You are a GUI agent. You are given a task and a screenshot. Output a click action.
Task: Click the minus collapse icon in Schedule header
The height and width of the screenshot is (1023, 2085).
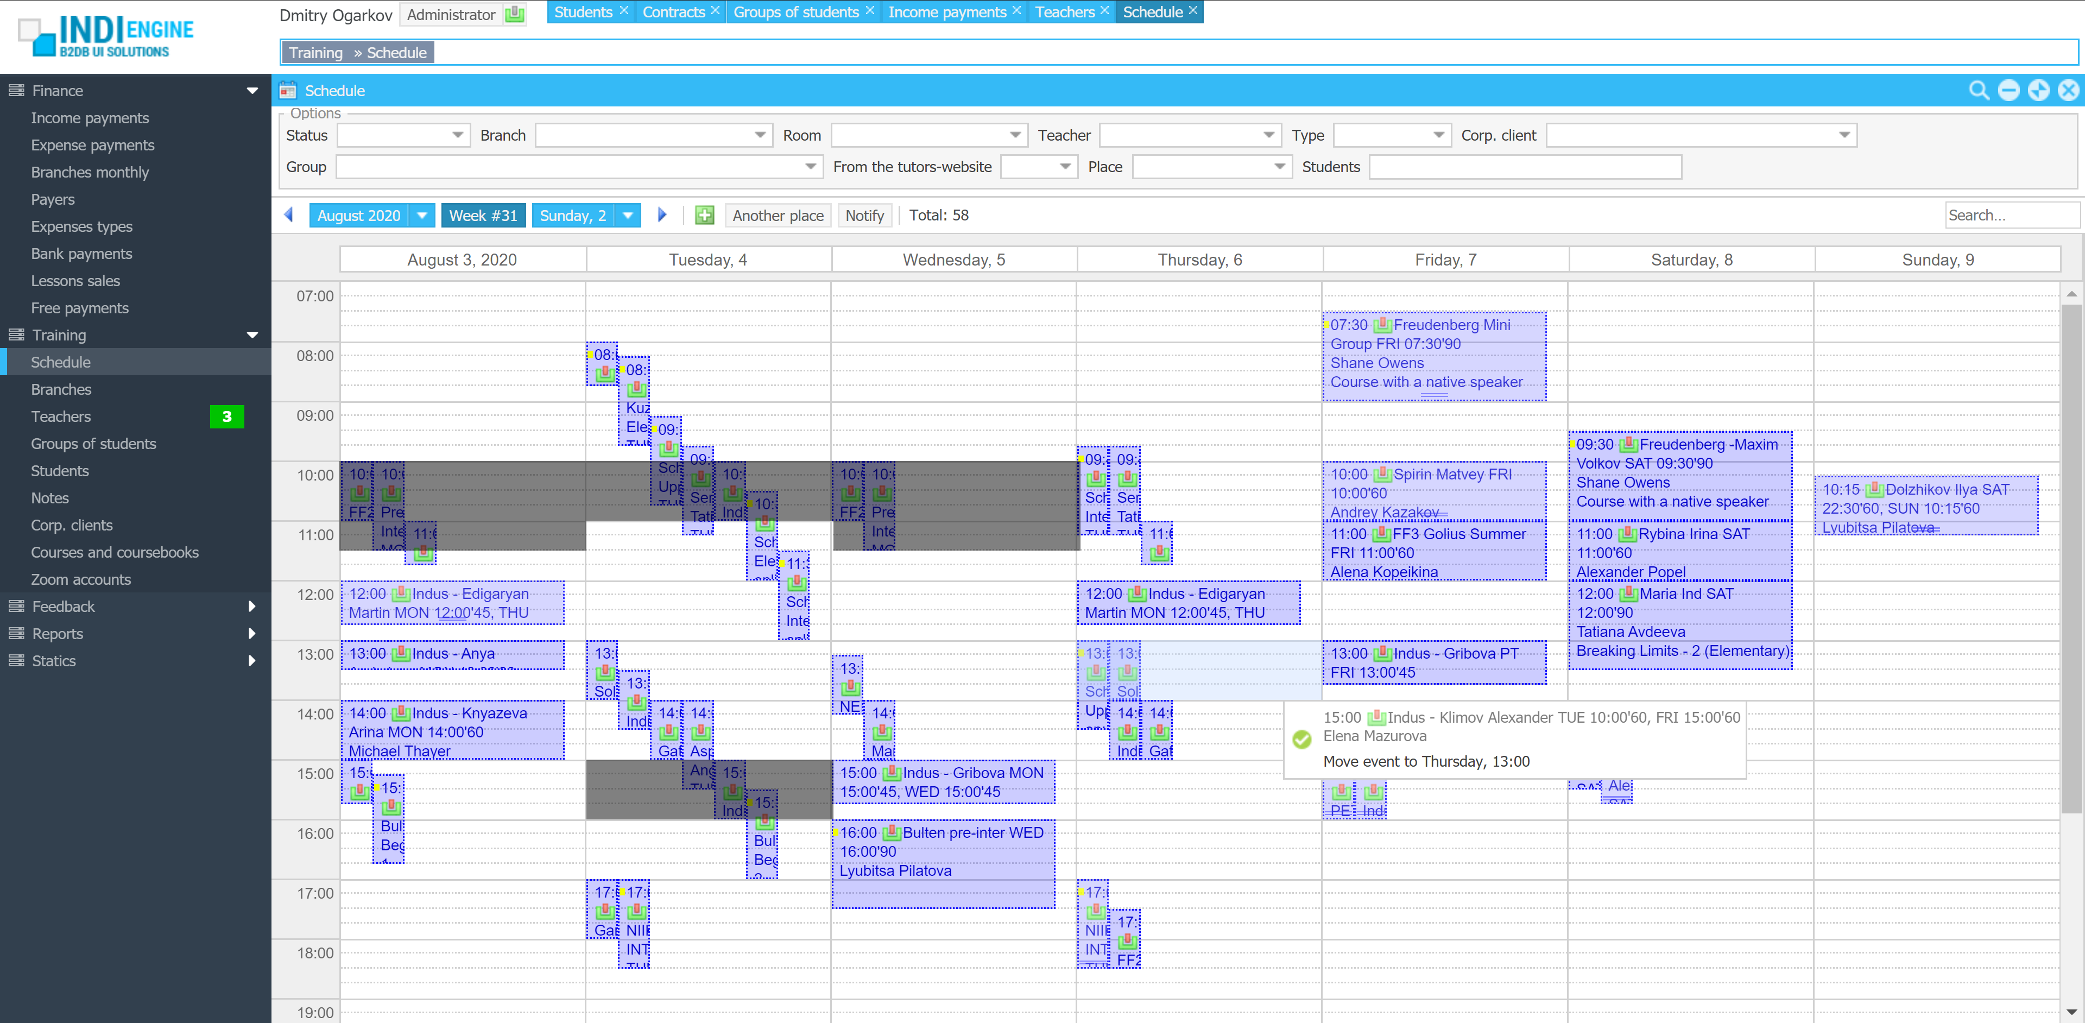point(2008,91)
